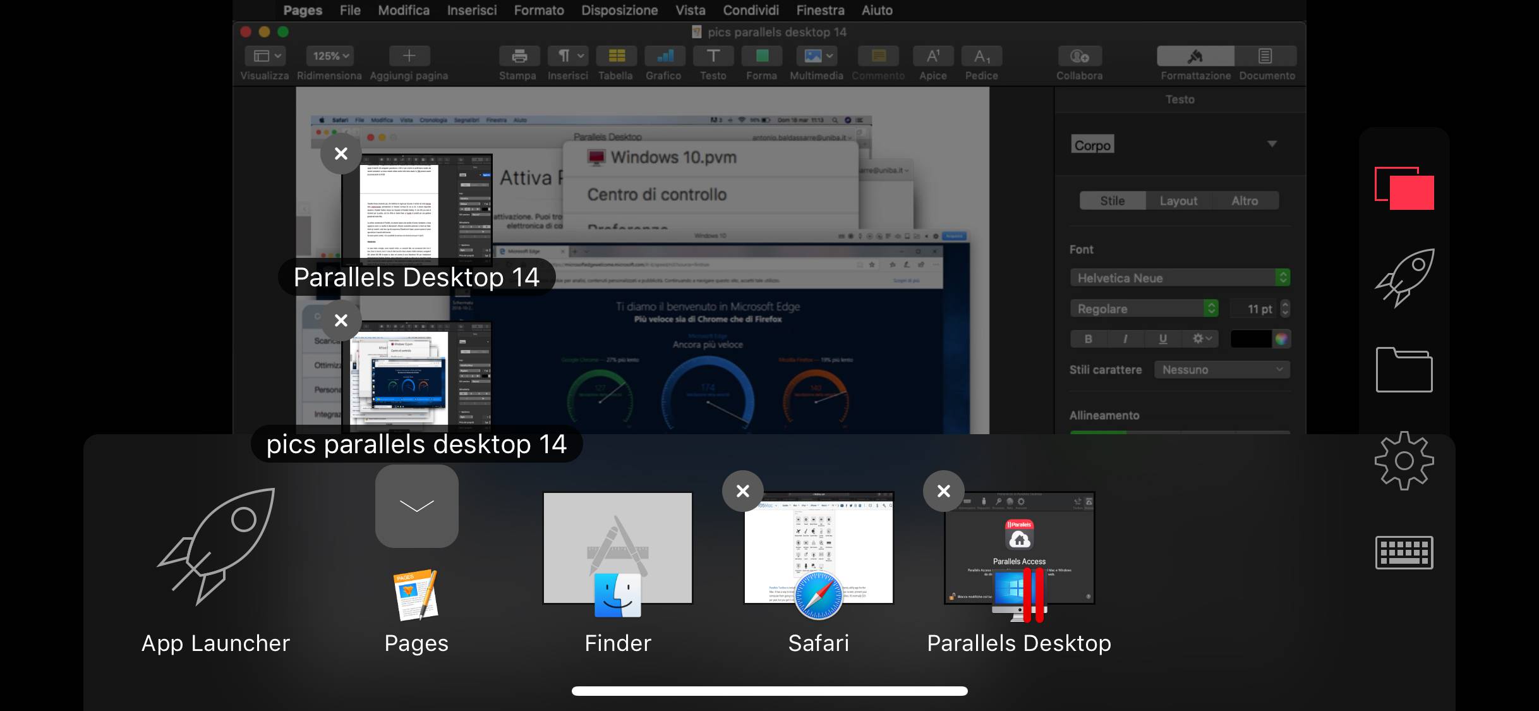Switch to Parallels Desktop app
The image size is (1539, 711).
coord(1019,549)
